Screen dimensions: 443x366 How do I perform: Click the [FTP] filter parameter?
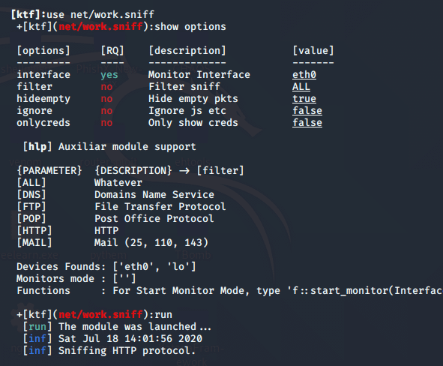[x=31, y=206]
